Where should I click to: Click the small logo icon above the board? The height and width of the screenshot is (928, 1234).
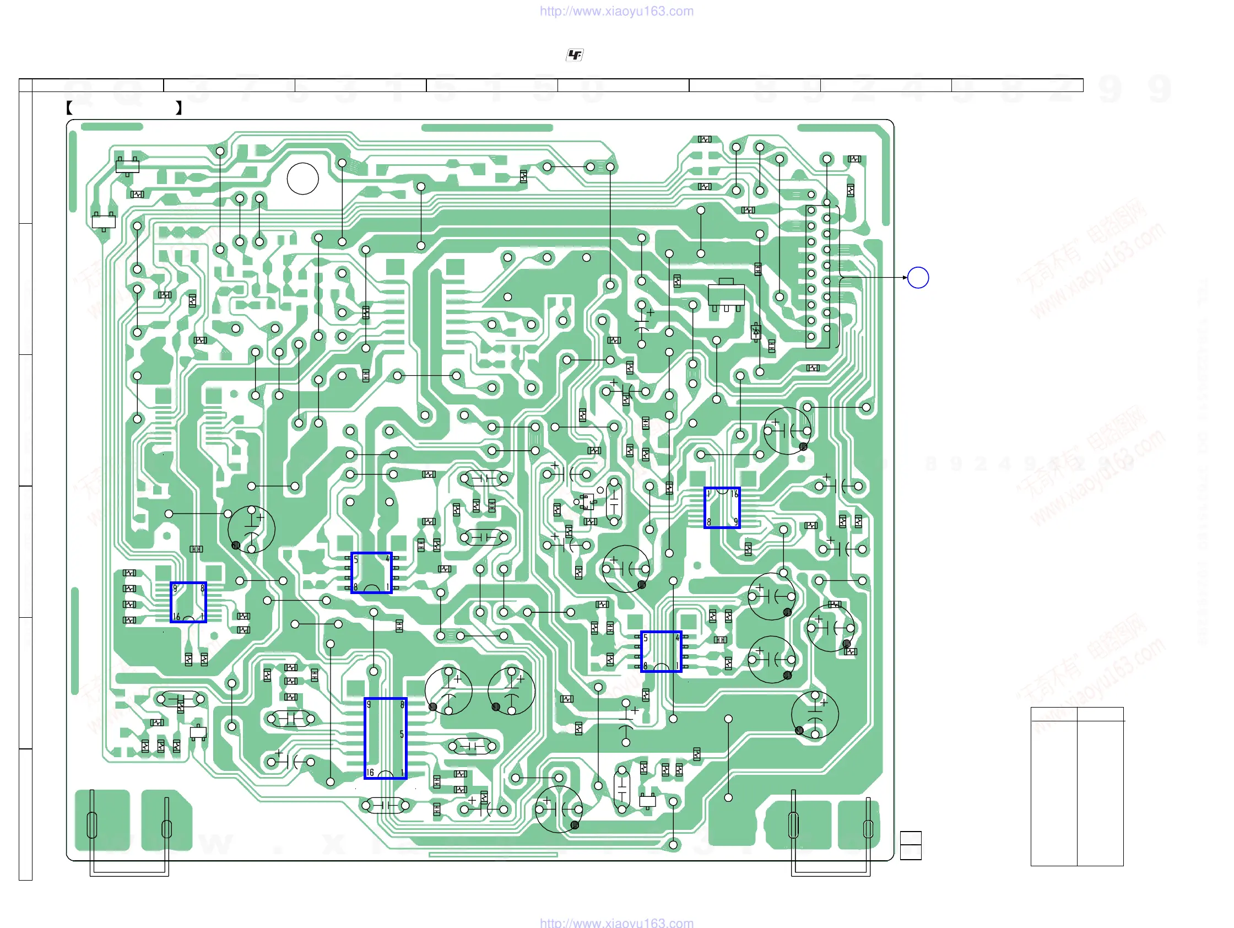[x=575, y=55]
